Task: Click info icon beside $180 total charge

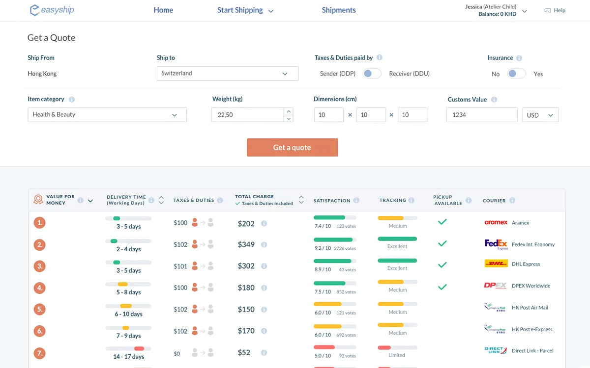Action: 264,288
